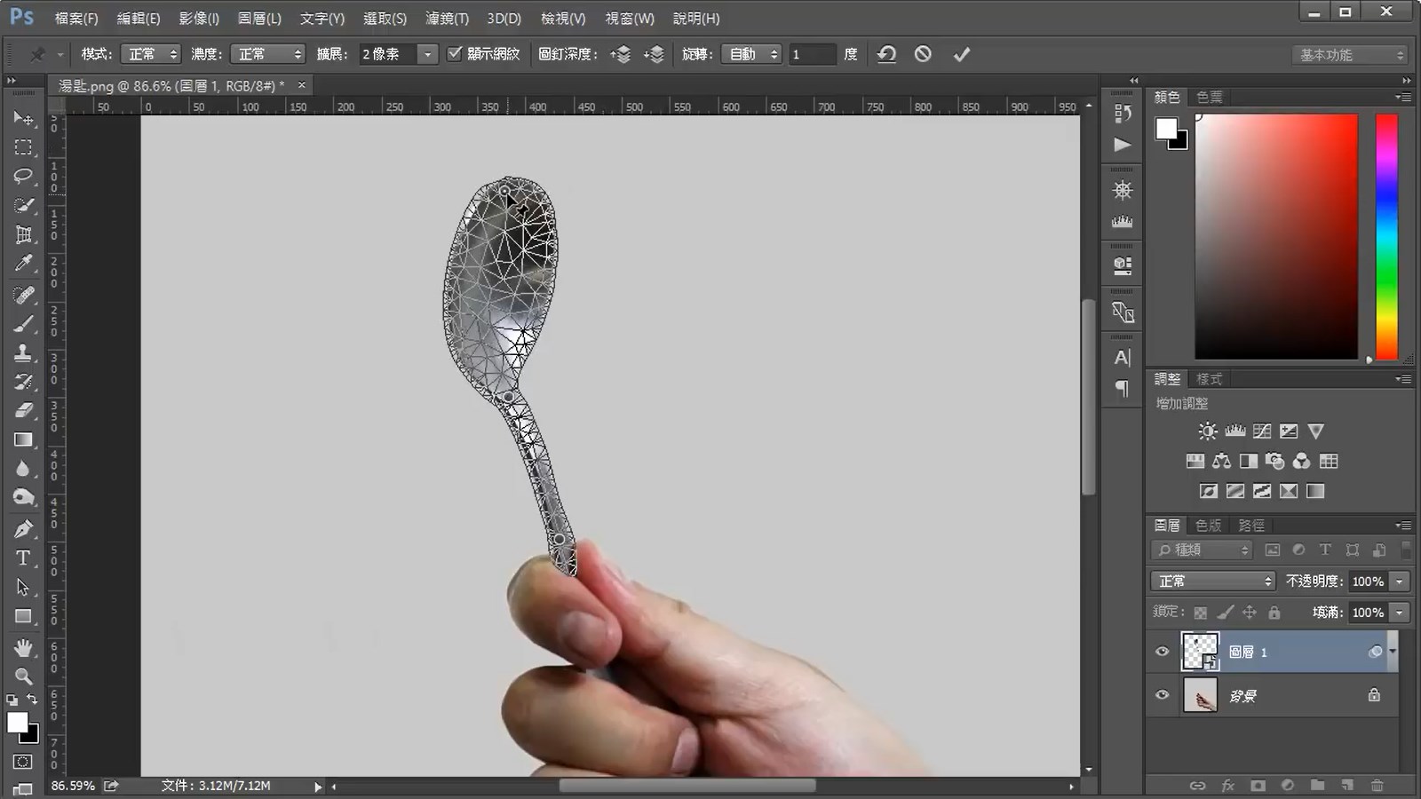Create new group folder icon
Viewport: 1421px width, 799px height.
[x=1317, y=786]
